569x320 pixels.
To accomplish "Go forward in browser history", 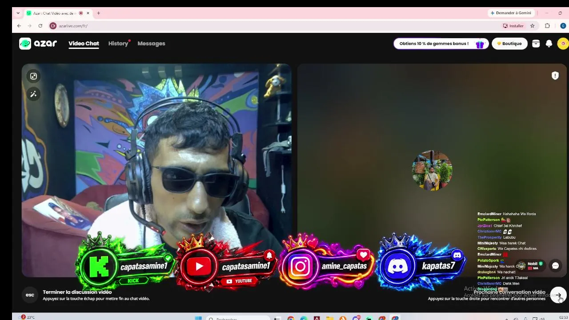I will (30, 26).
